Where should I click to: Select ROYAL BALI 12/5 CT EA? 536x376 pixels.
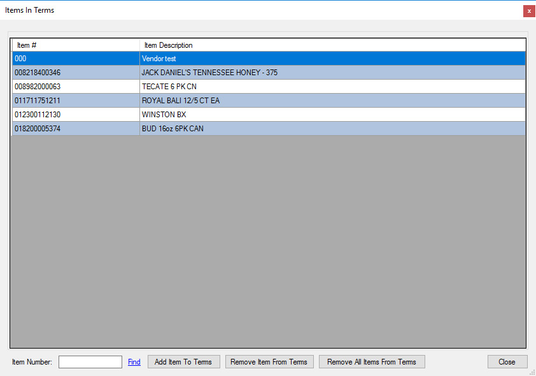pyautogui.click(x=332, y=101)
